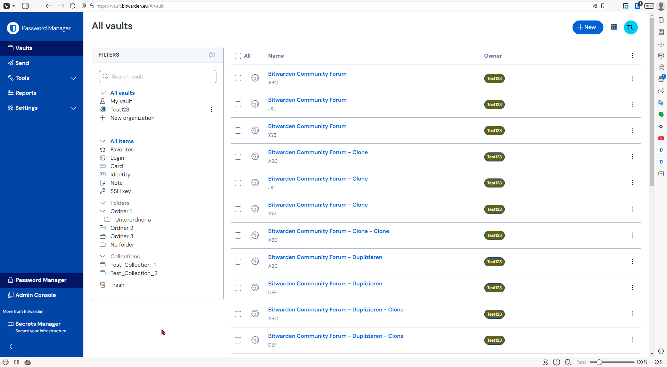
Task: Collapse the sidebar with the back chevron
Action: point(11,347)
